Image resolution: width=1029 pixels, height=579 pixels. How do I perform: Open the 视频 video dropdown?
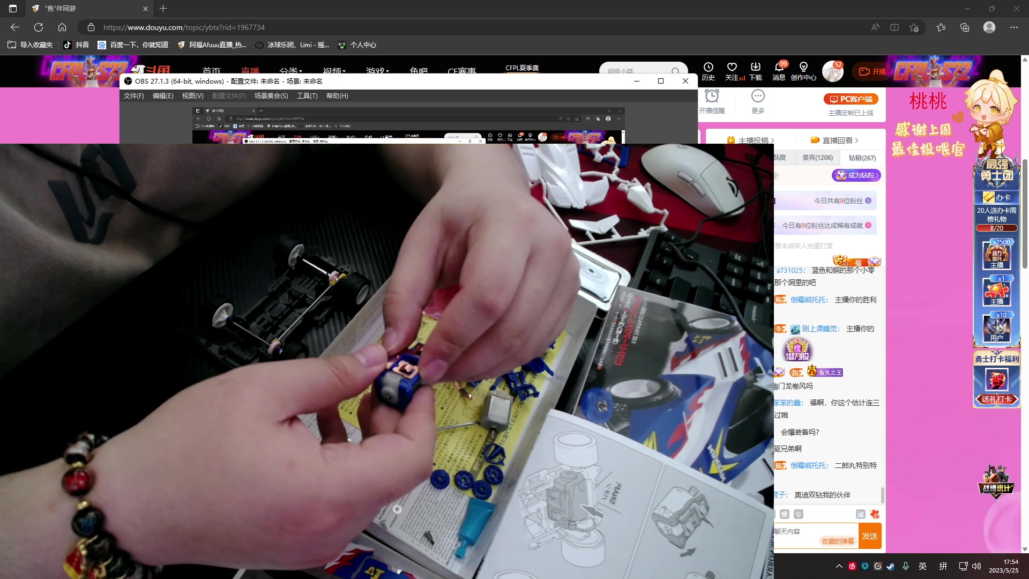point(334,70)
